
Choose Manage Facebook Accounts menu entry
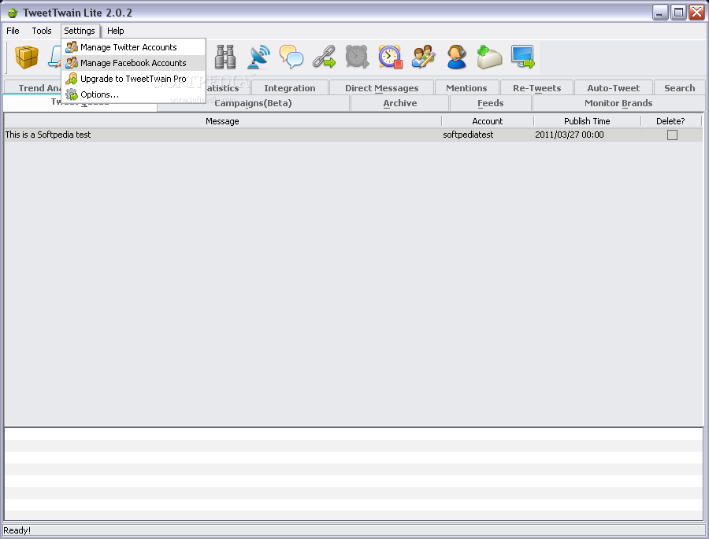coord(133,63)
